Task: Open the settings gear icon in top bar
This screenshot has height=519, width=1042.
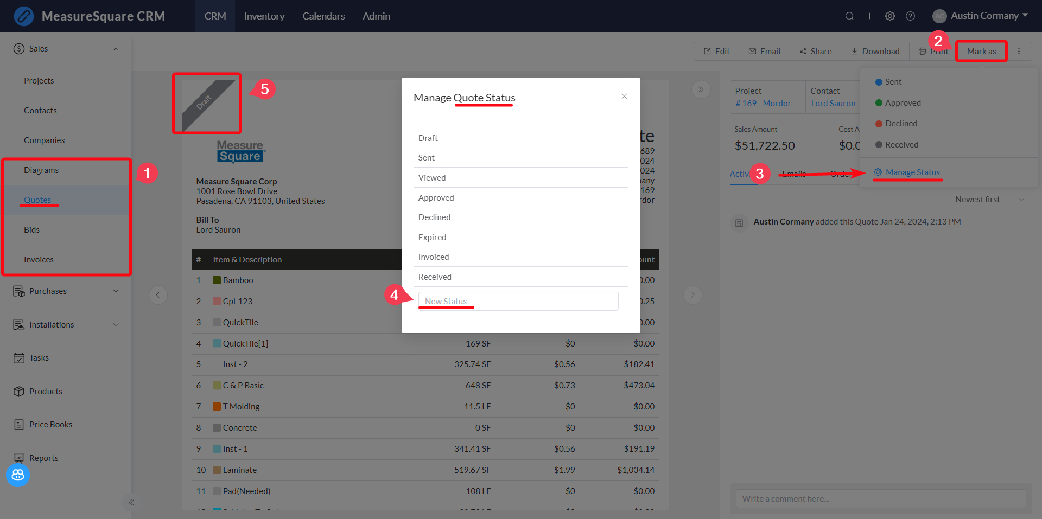Action: 890,16
